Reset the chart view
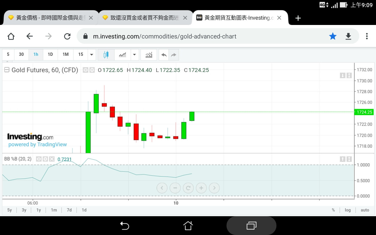The width and height of the screenshot is (376, 235). (x=188, y=188)
